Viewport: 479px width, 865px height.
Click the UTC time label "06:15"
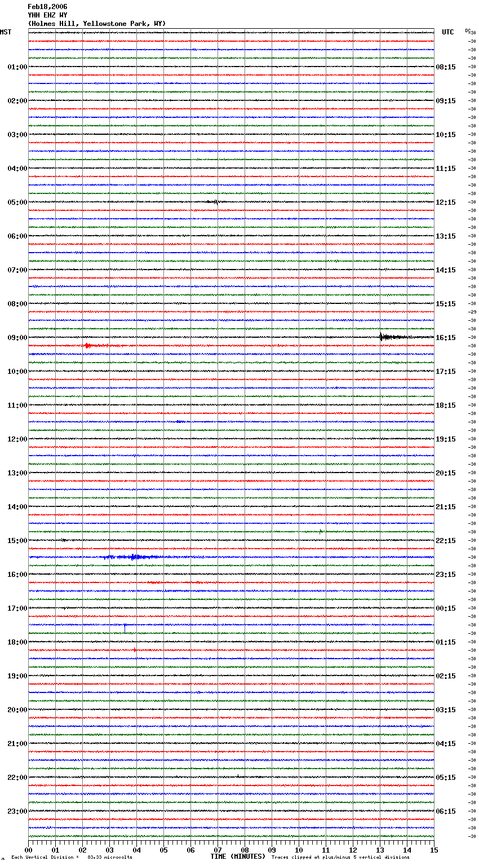tap(446, 811)
